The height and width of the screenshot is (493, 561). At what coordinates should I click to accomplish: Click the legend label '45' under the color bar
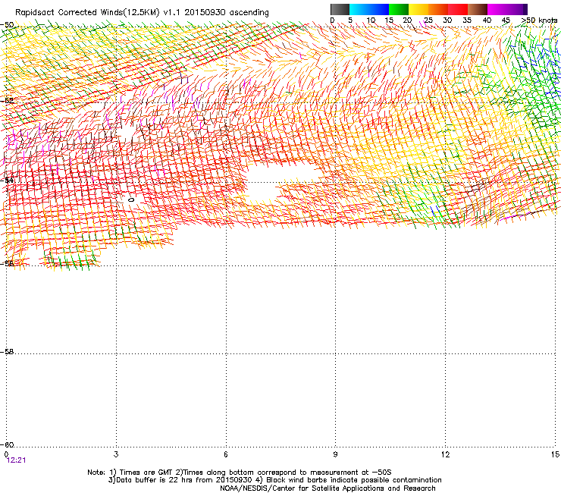(x=506, y=20)
